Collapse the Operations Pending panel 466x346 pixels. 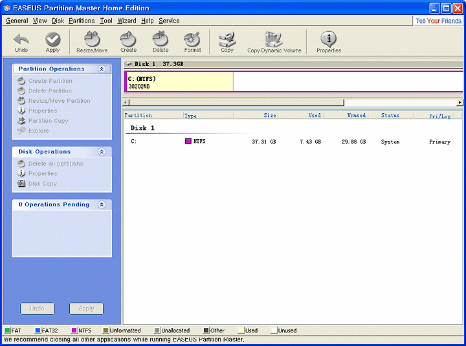pos(102,204)
